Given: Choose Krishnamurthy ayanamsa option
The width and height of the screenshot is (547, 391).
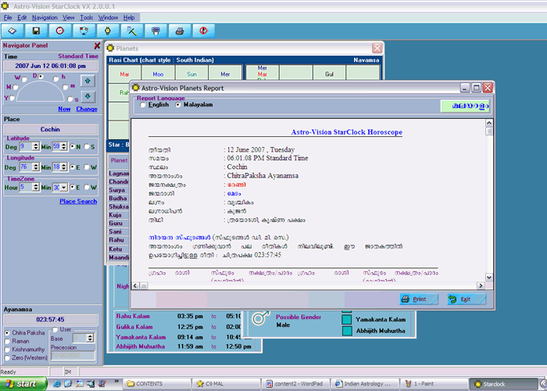Looking at the screenshot, I should click(7, 350).
